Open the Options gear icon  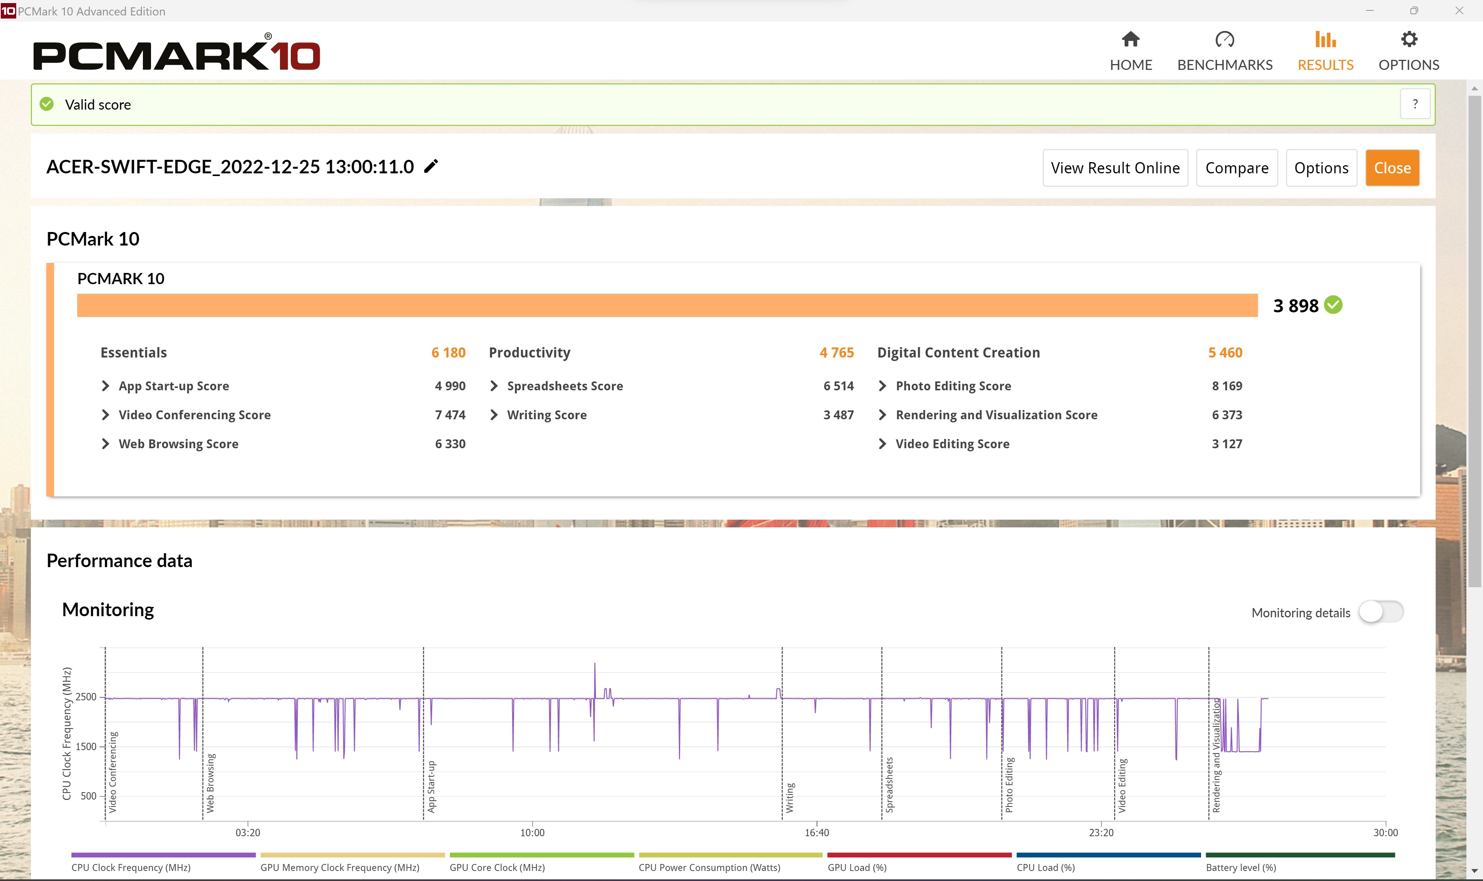click(x=1409, y=39)
